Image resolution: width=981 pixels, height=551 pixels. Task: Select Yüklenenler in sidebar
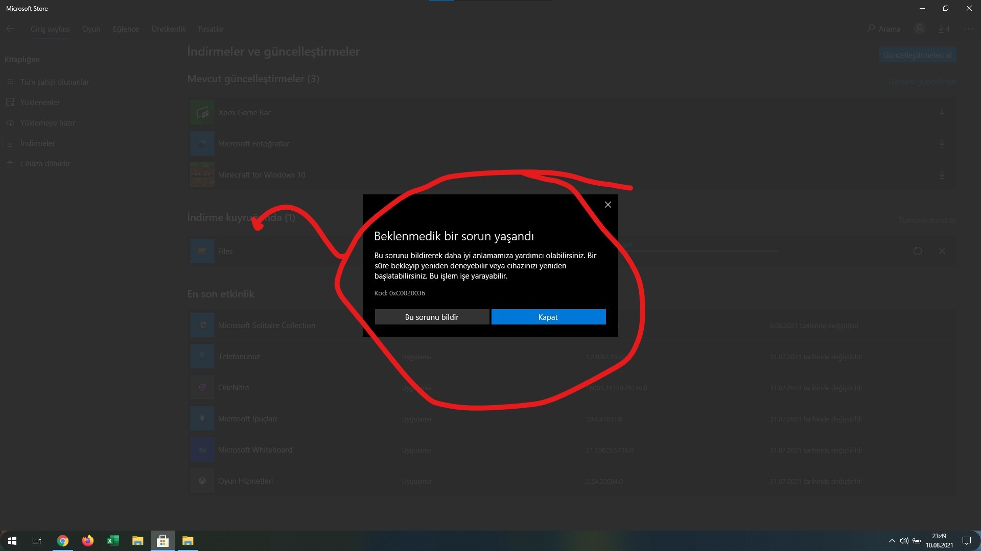click(40, 103)
